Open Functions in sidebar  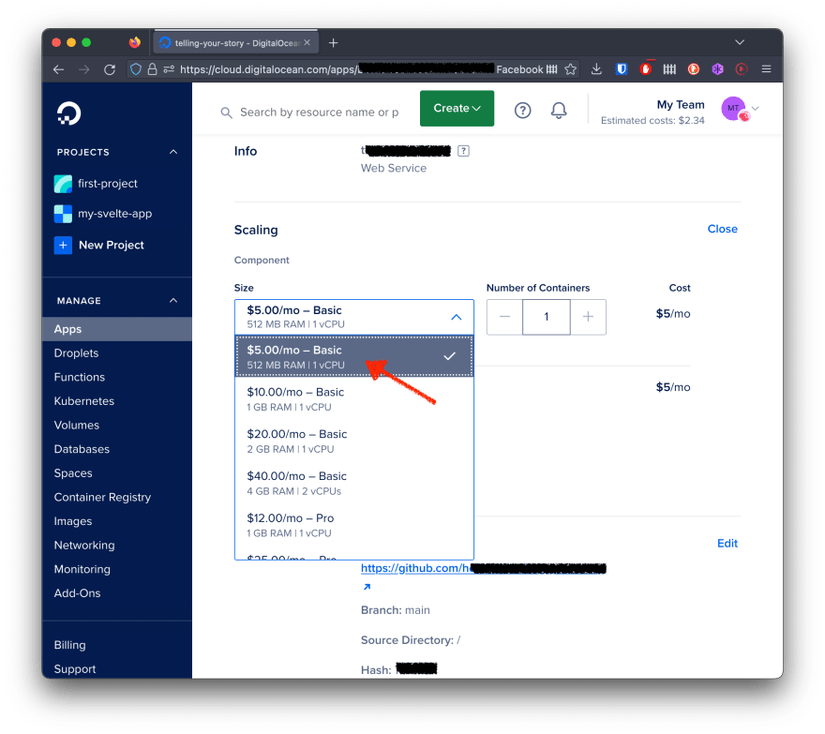click(79, 377)
